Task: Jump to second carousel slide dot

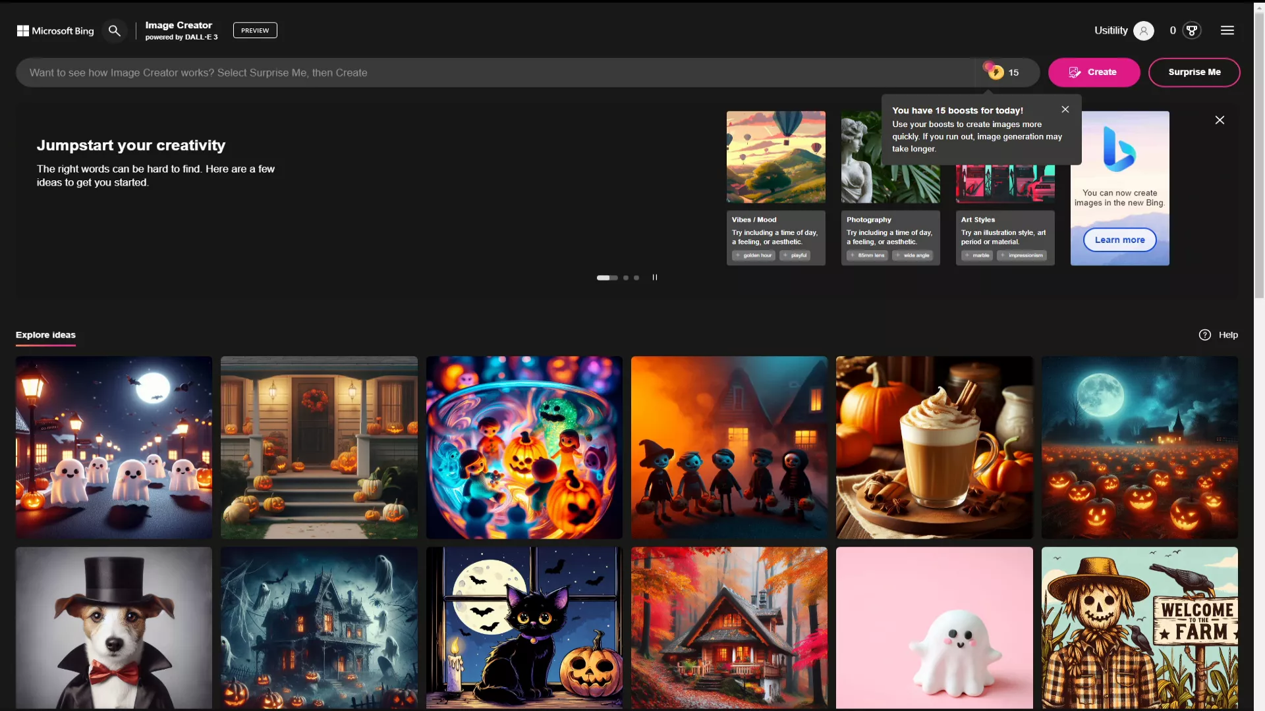Action: tap(626, 278)
